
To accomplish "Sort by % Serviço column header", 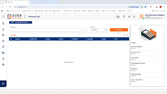I will click(x=61, y=39).
